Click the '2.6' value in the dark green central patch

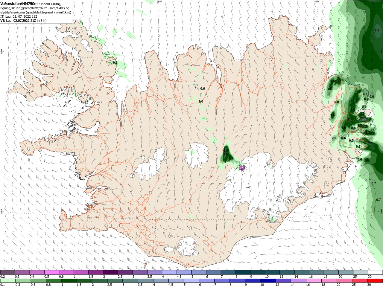(226, 154)
